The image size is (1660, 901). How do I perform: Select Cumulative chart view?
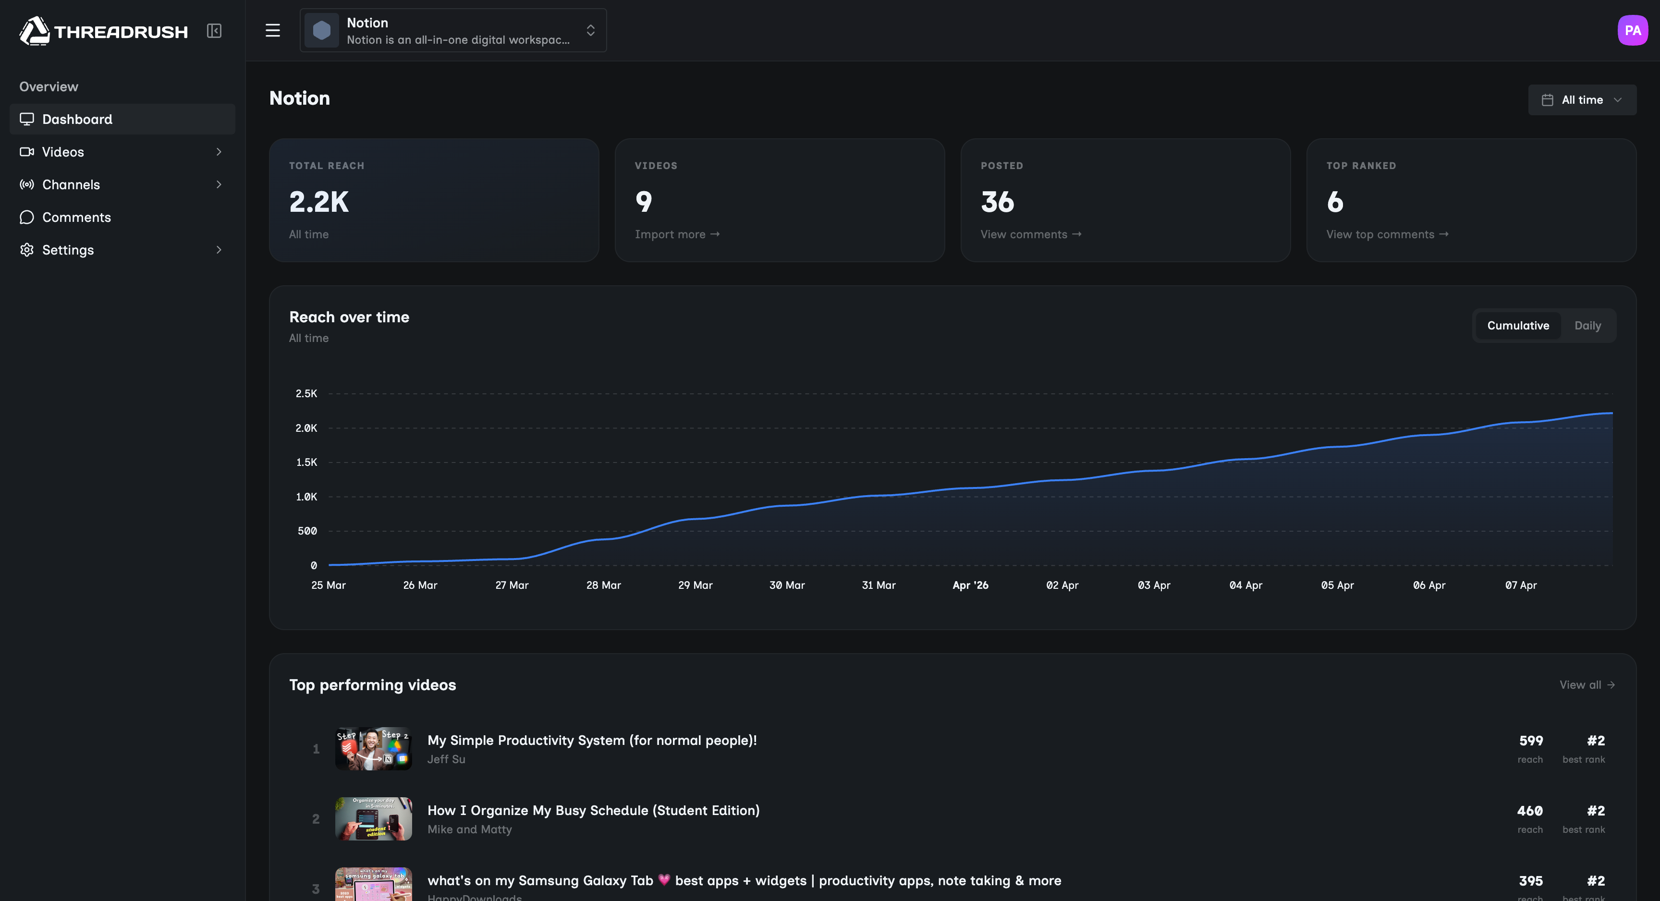1518,326
